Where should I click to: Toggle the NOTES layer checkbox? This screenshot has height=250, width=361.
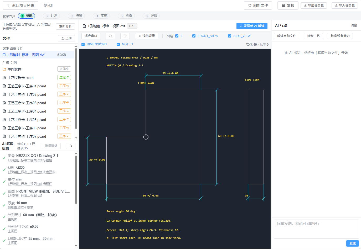tap(118, 44)
